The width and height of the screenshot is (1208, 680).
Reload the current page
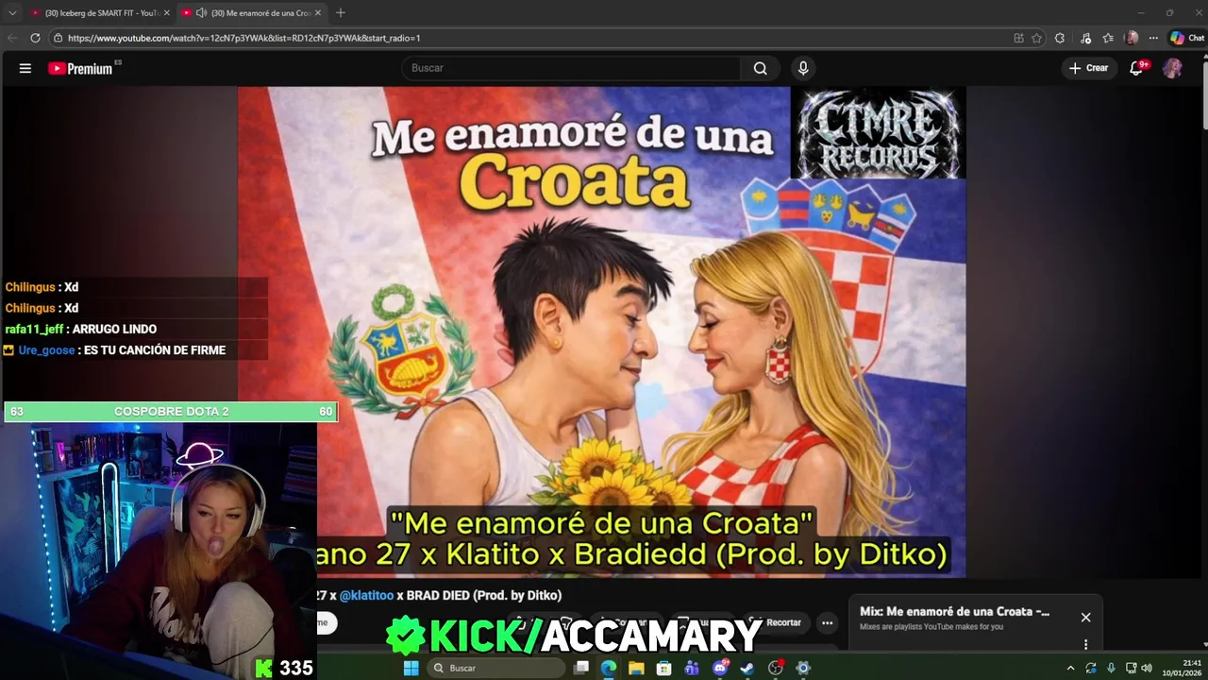pyautogui.click(x=35, y=38)
